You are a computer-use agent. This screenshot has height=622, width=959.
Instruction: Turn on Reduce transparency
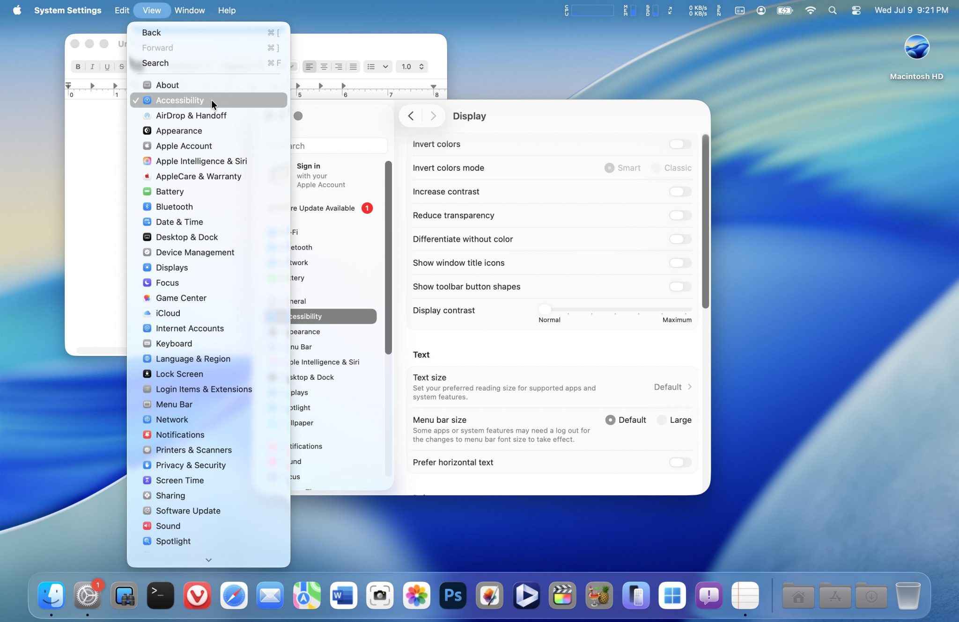coord(680,215)
